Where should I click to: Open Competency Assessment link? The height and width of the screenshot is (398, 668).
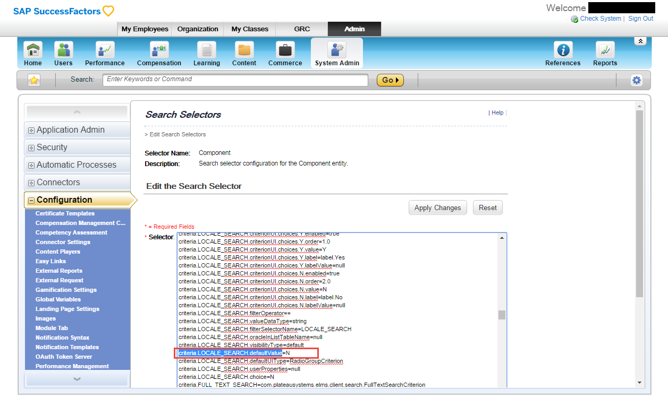[x=71, y=232]
